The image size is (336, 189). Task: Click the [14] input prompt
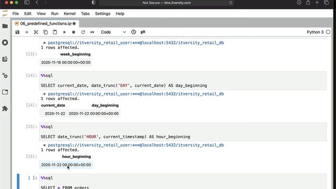31,76
